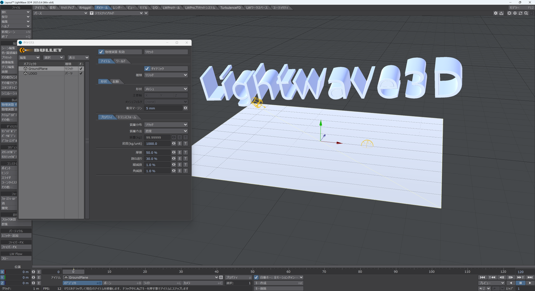
Task: Toggle 物理演算 有効 checkbox
Action: pyautogui.click(x=101, y=52)
